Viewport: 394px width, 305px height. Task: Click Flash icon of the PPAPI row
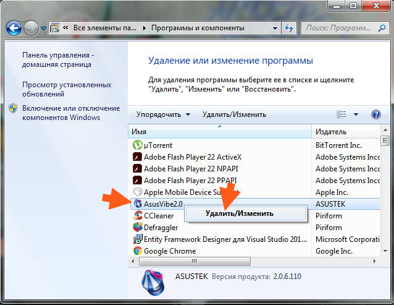[137, 181]
